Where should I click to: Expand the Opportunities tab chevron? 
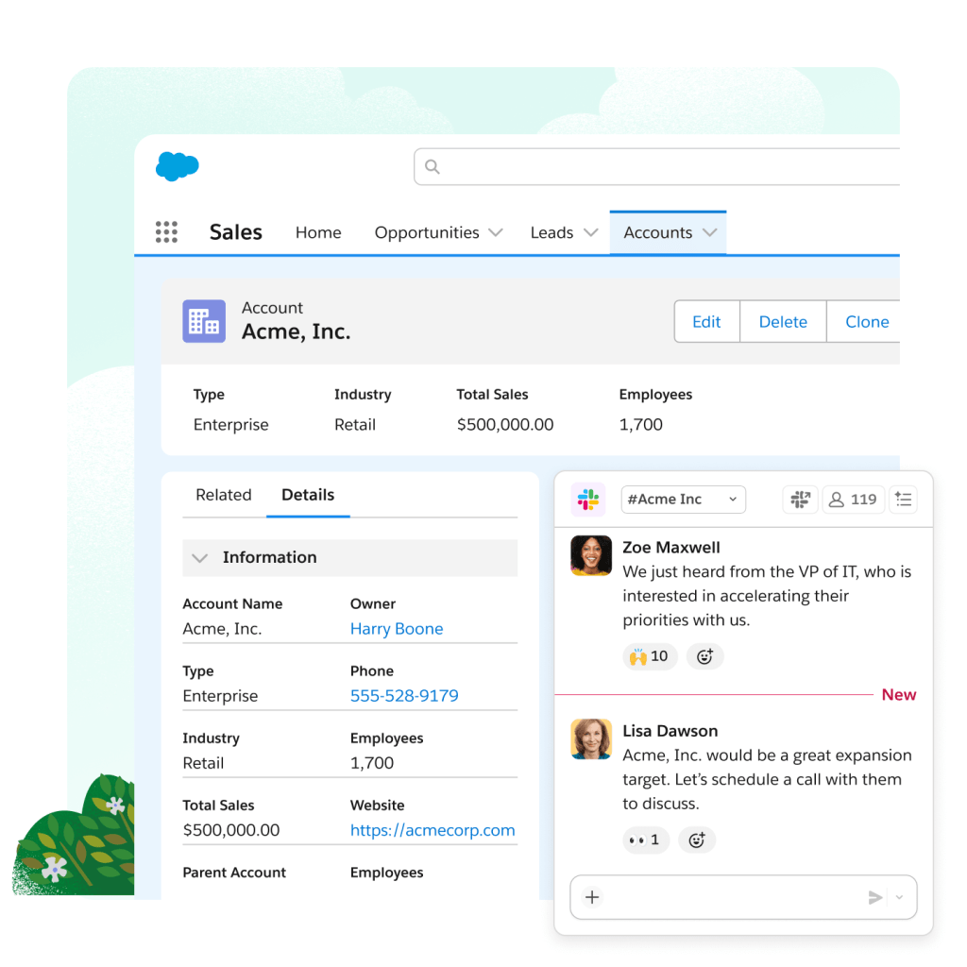point(495,232)
